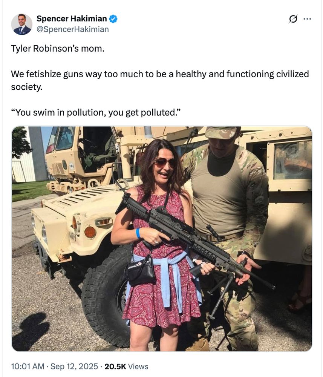Open the @SpencerHakimian handle link

click(x=73, y=29)
